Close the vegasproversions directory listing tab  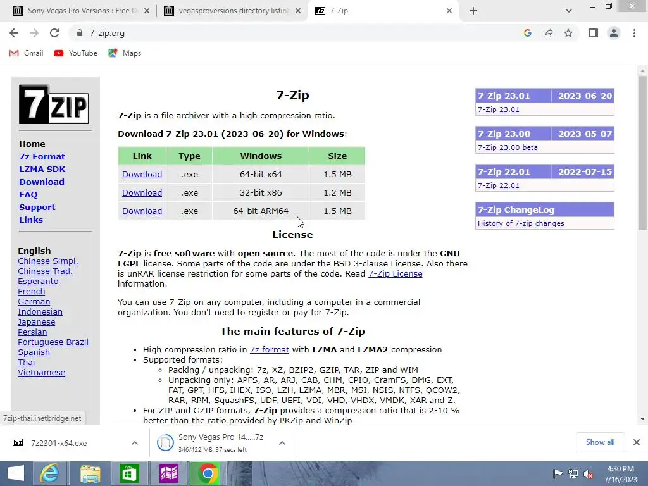pos(297,11)
